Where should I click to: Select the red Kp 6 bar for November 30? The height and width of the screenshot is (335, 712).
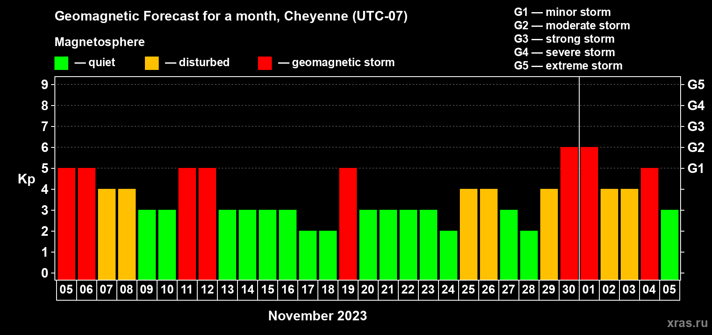pyautogui.click(x=569, y=213)
